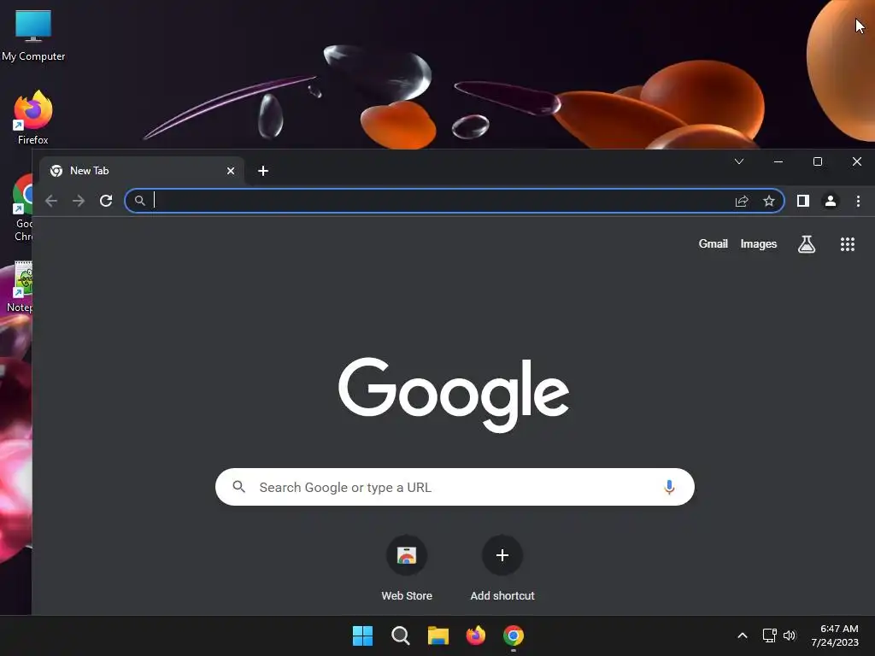Viewport: 875px width, 656px height.
Task: Click the search icon in the address bar
Action: coord(140,201)
